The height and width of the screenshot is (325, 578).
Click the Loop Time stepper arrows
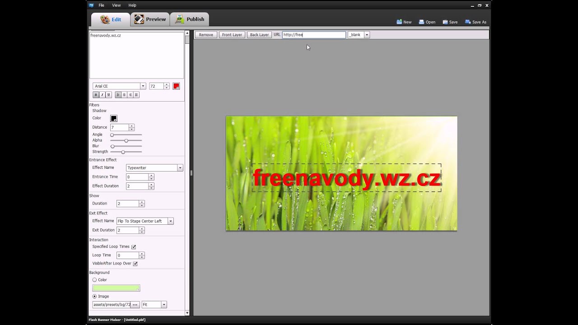(x=142, y=255)
